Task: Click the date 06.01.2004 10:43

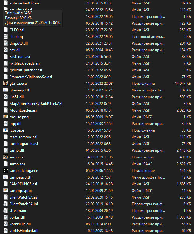Action: click(x=99, y=50)
